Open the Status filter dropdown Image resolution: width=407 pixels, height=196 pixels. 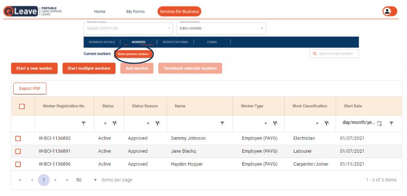105,124
